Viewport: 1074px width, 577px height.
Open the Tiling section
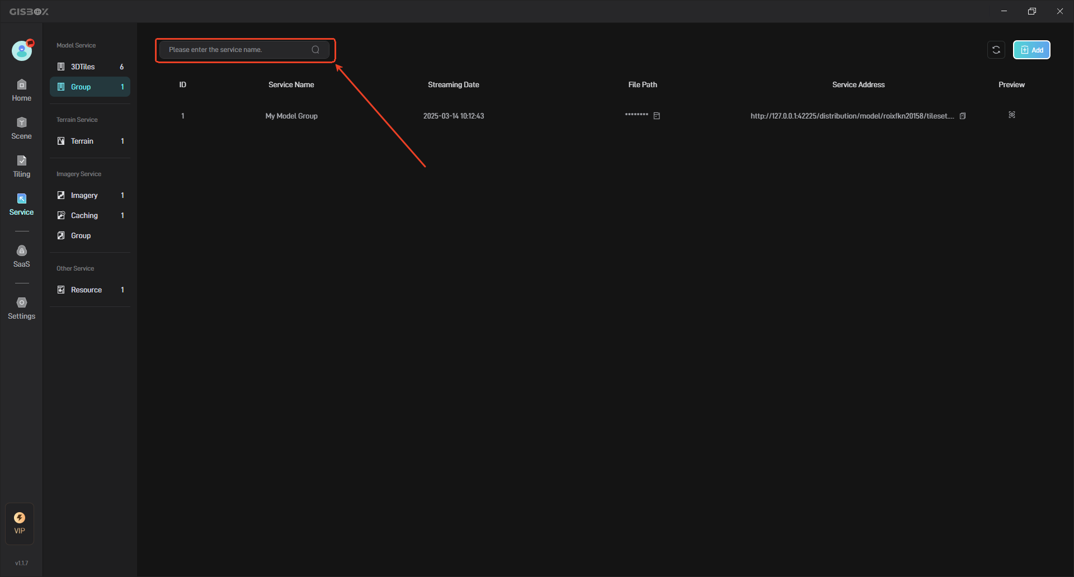[x=21, y=167]
